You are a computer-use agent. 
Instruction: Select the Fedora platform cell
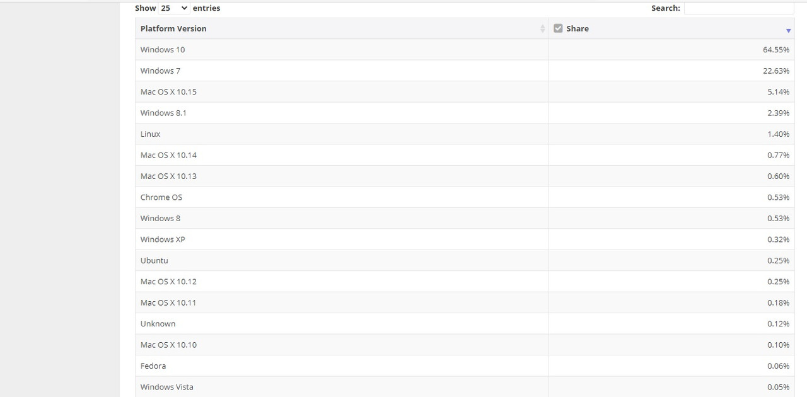point(342,366)
